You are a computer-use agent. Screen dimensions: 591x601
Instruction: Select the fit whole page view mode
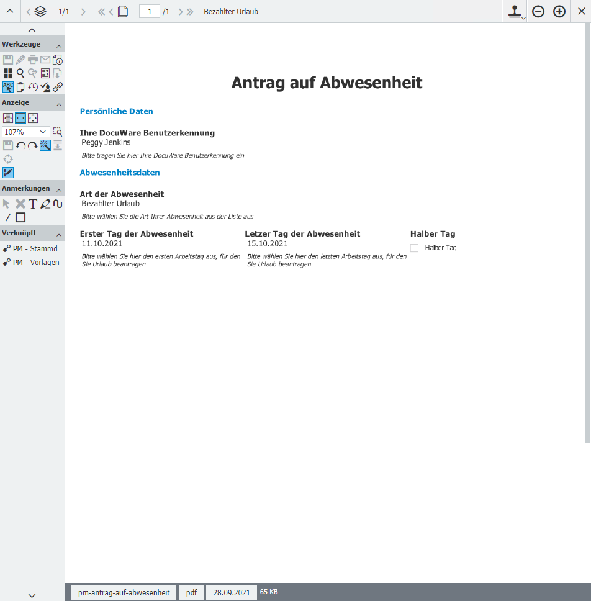33,118
